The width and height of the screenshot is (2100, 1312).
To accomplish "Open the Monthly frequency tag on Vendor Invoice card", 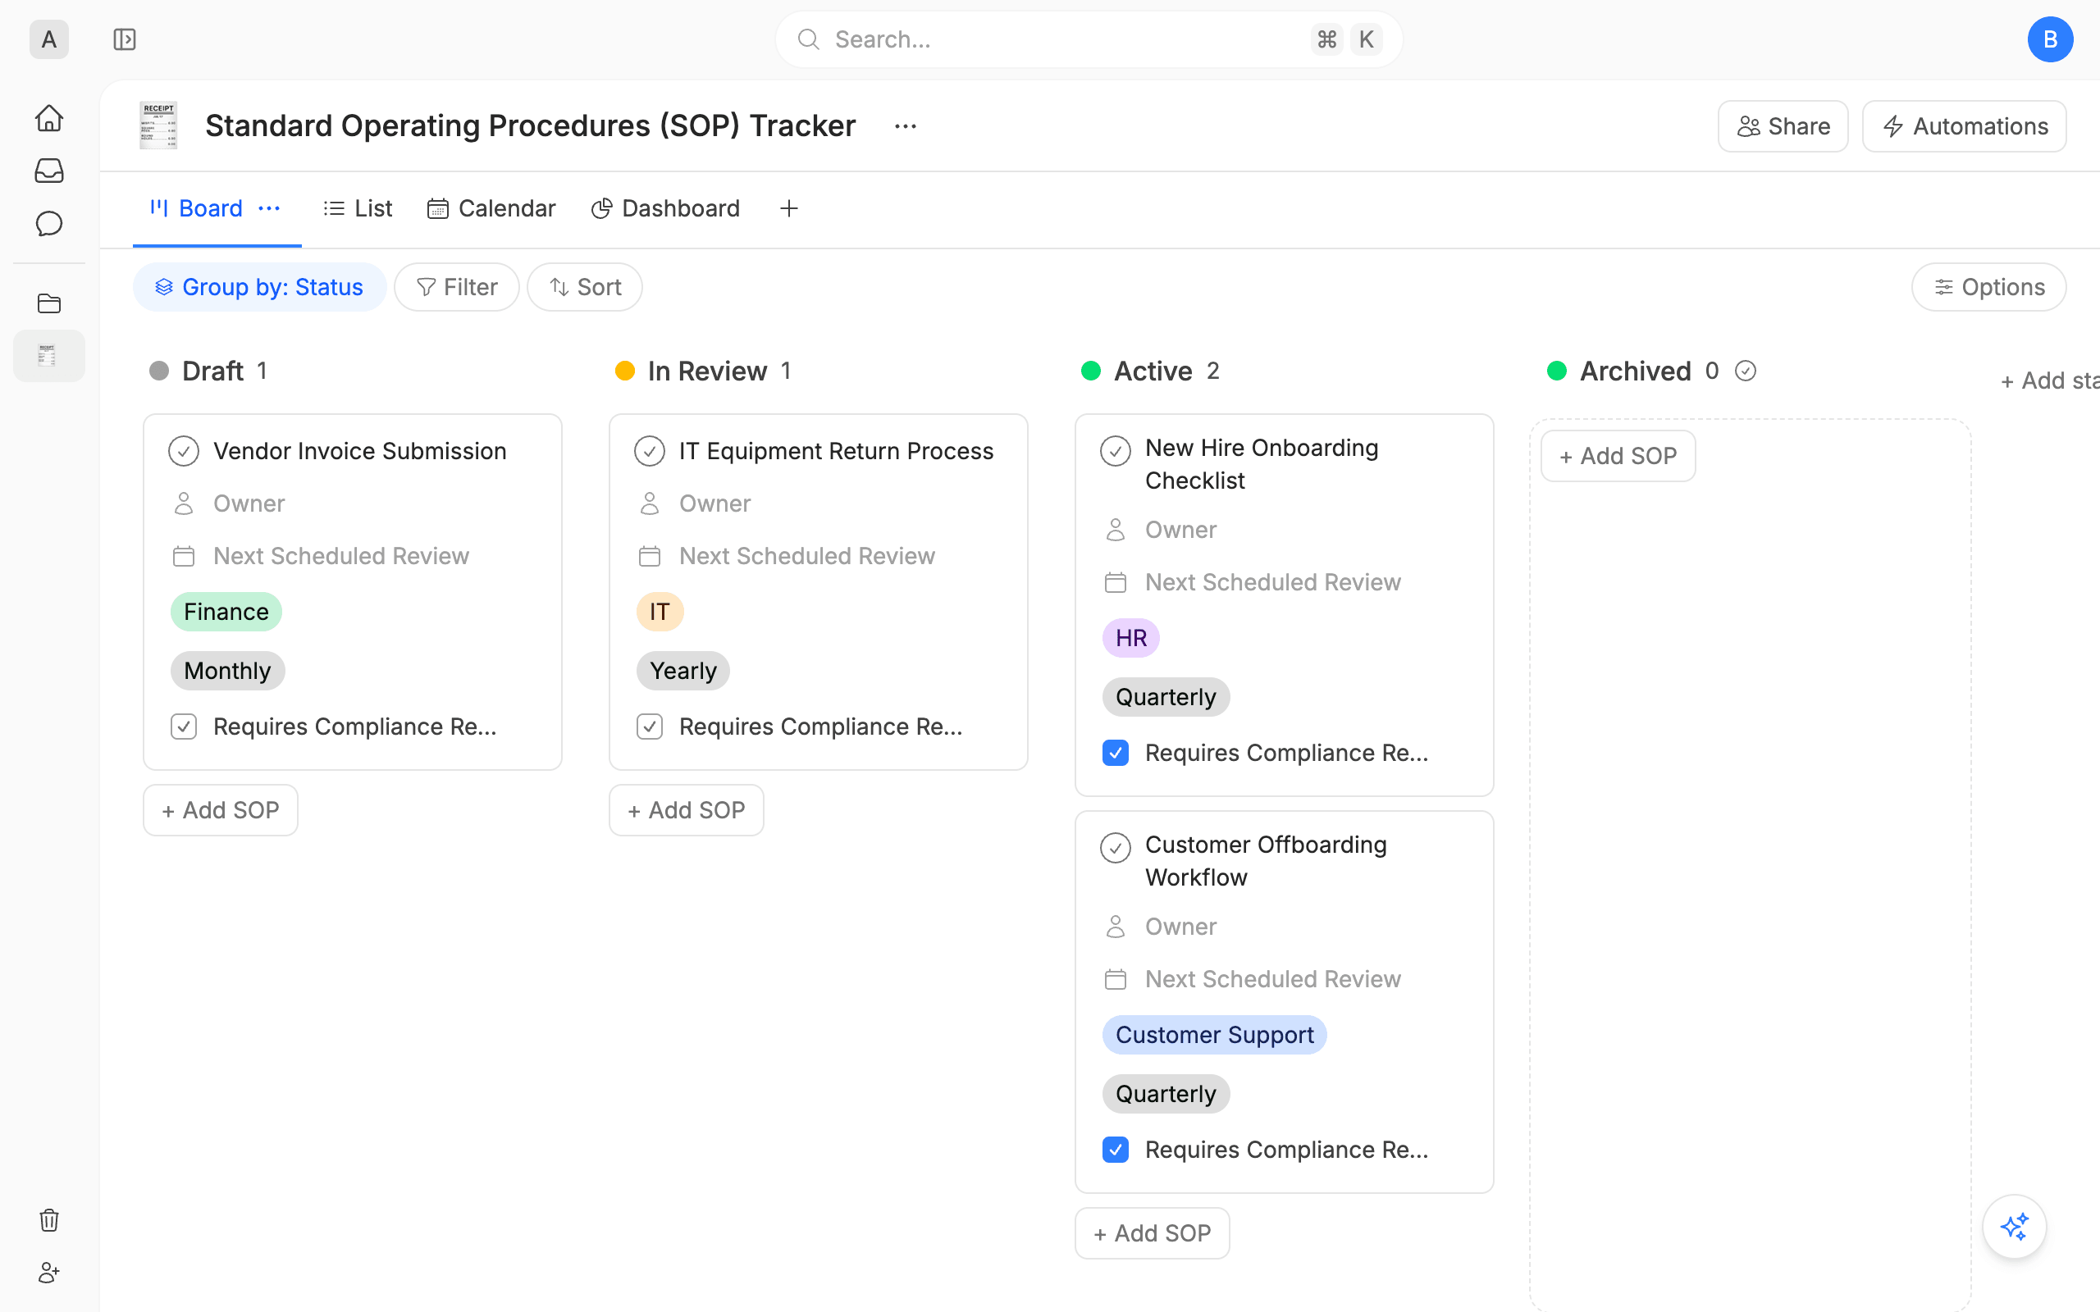I will (227, 671).
